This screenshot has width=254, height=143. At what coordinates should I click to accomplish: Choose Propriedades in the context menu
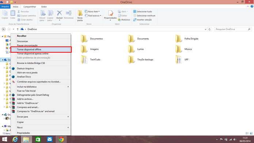point(41,133)
